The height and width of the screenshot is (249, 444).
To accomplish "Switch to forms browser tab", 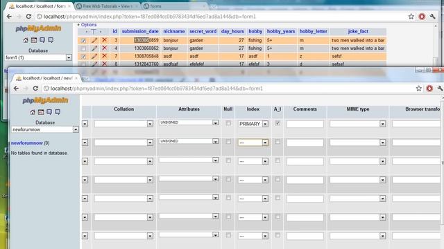I will point(174,6).
